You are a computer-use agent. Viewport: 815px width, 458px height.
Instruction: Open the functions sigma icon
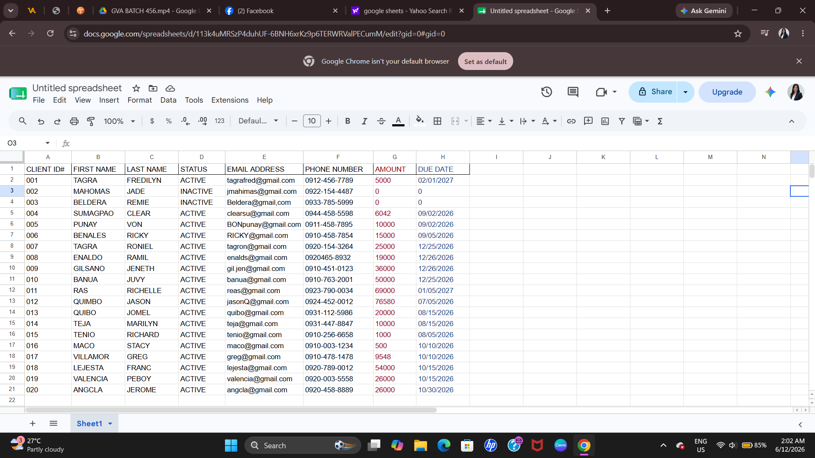660,121
